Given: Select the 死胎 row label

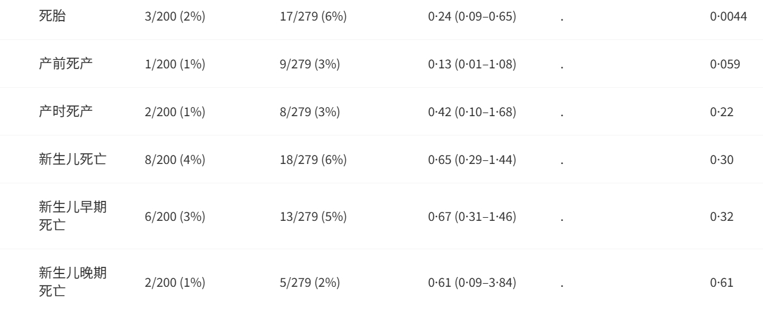Looking at the screenshot, I should point(53,16).
